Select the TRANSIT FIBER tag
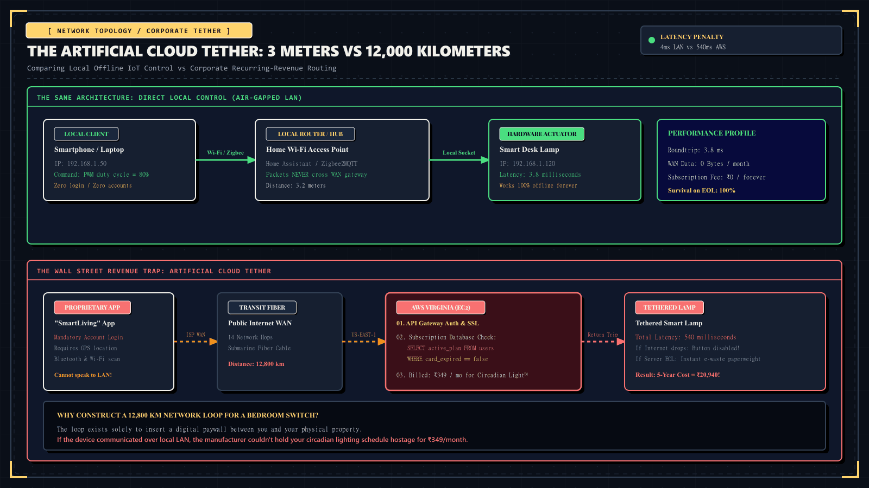 click(x=262, y=307)
